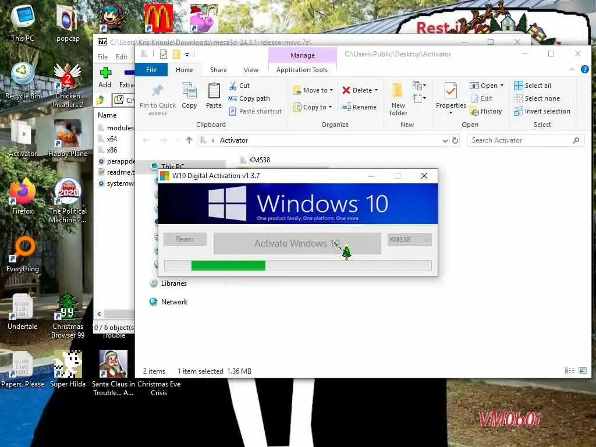Click the Rearm button

pos(185,239)
